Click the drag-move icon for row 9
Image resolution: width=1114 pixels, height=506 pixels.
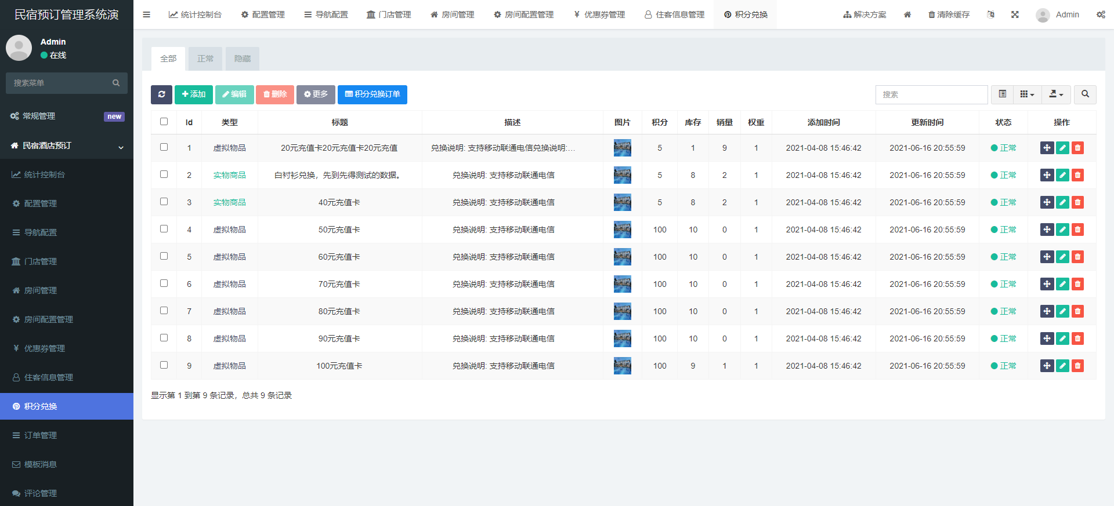click(x=1047, y=366)
